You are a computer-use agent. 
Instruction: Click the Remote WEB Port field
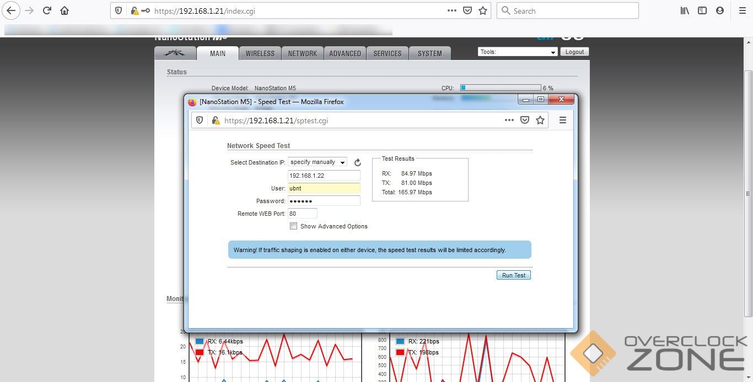click(303, 214)
